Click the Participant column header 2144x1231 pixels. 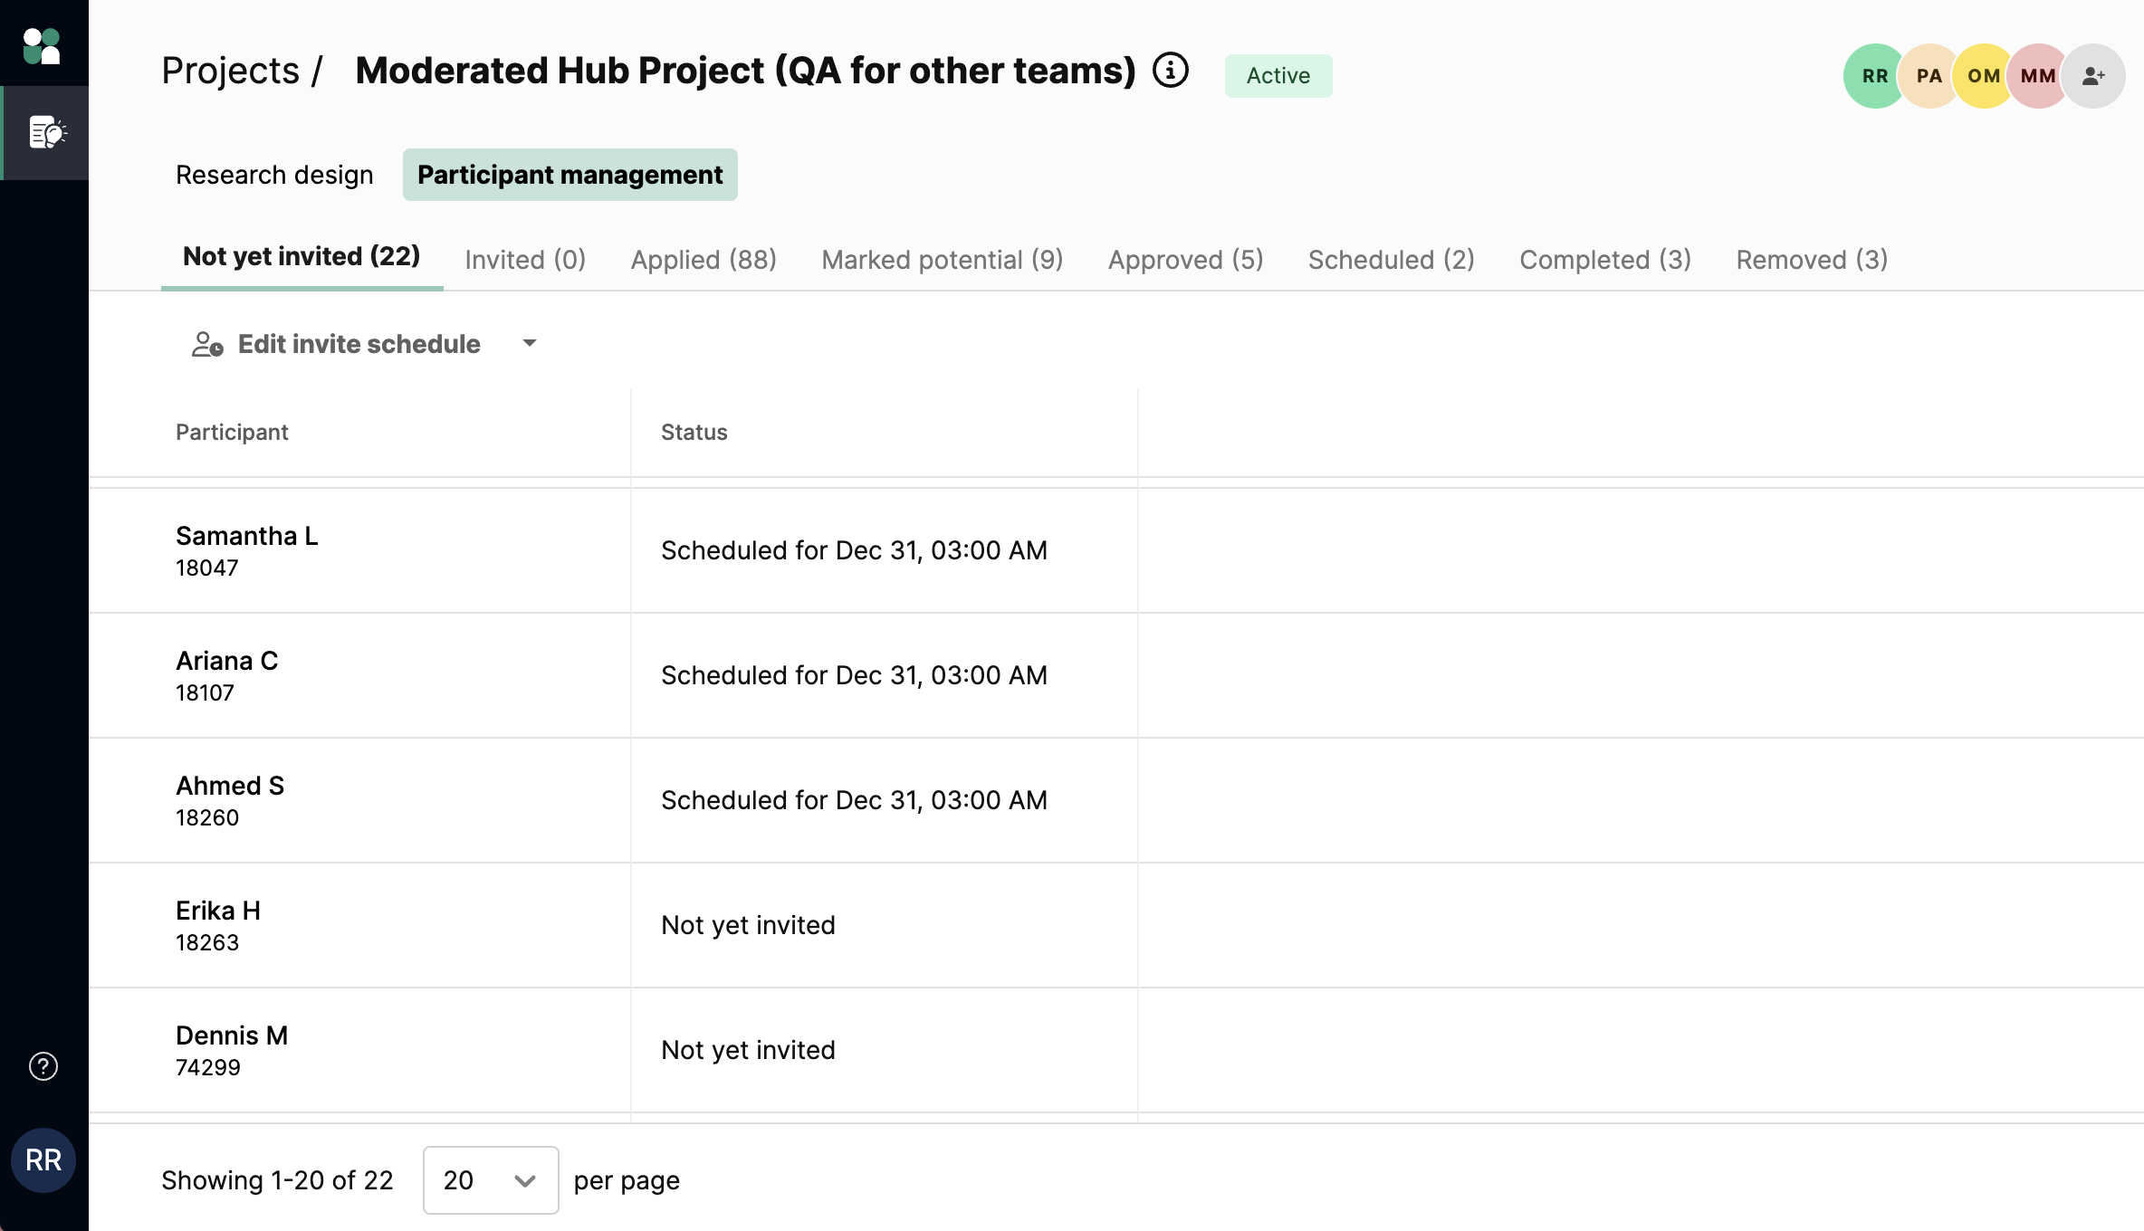[x=232, y=432]
